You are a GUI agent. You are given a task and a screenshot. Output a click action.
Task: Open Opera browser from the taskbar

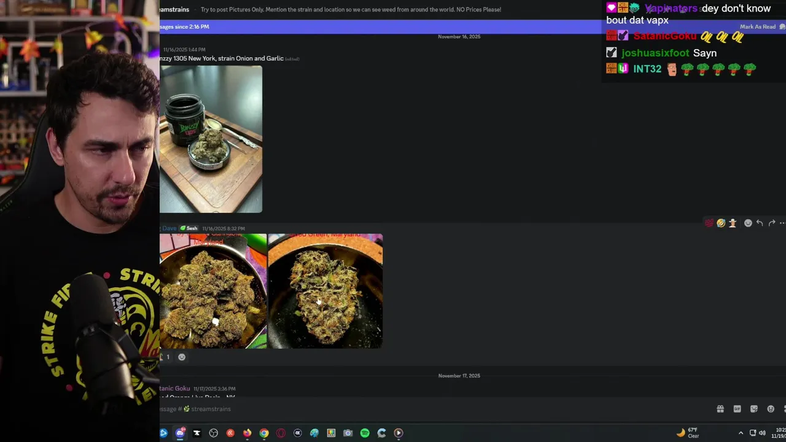(281, 433)
